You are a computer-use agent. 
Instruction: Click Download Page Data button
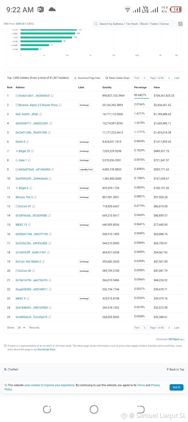point(87,78)
